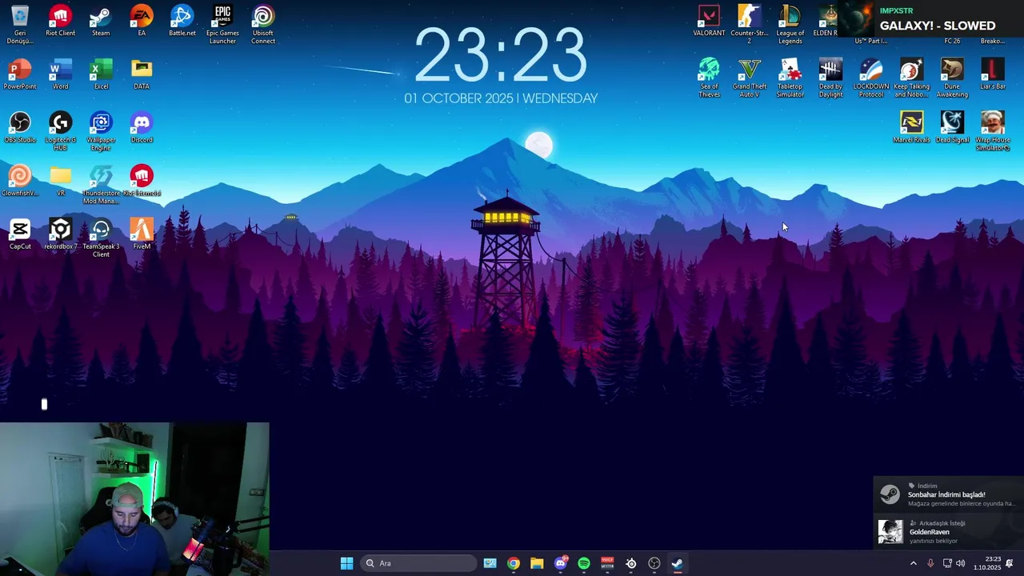Open the Geri Dönüşüm recycle bin icon
The height and width of the screenshot is (576, 1024).
(20, 25)
